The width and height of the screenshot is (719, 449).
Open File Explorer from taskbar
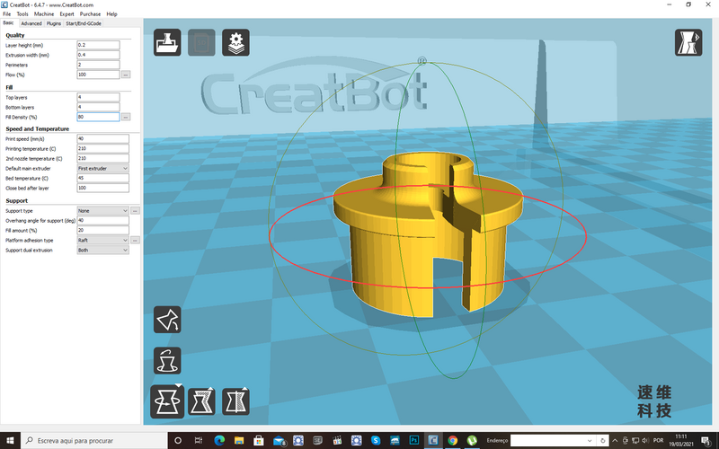[239, 440]
